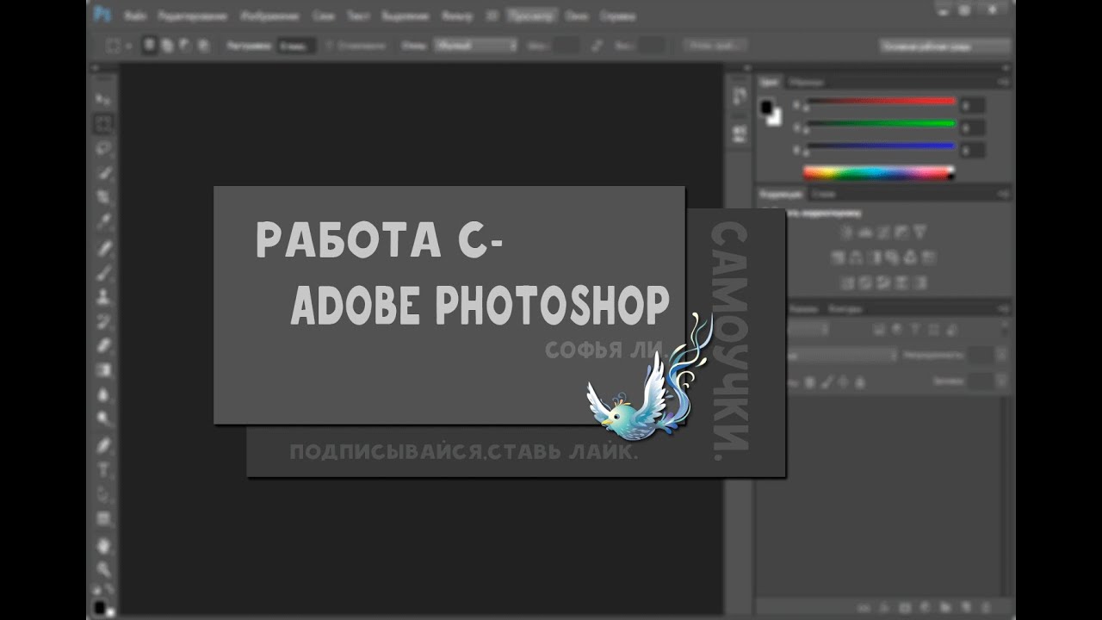This screenshot has width=1102, height=620.
Task: Add a Curves adjustment layer
Action: point(883,232)
